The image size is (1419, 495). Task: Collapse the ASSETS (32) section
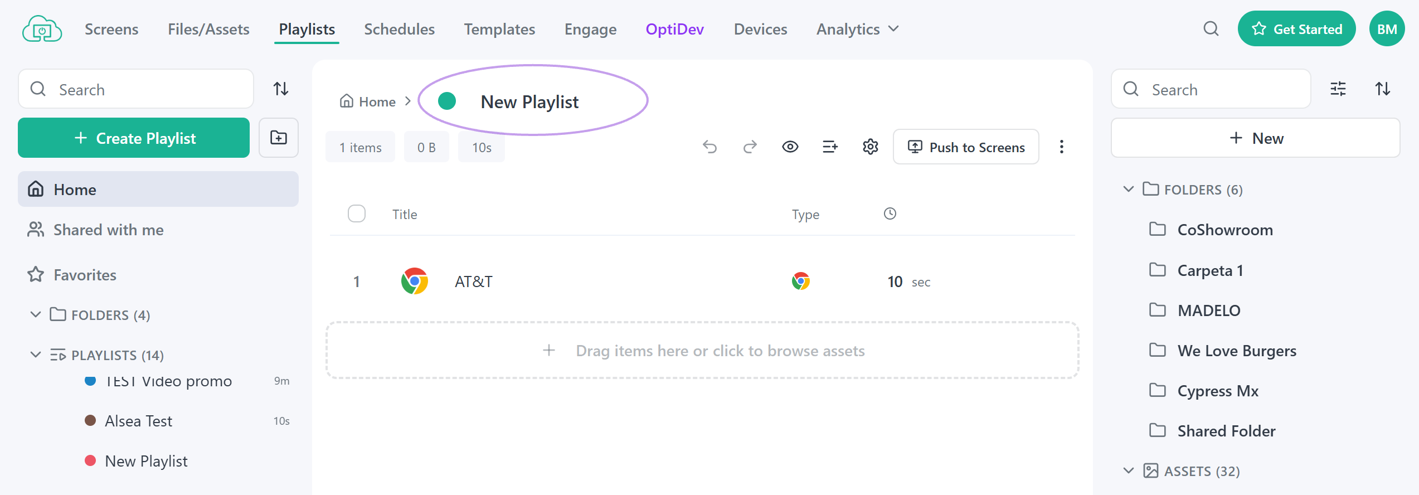click(1129, 471)
